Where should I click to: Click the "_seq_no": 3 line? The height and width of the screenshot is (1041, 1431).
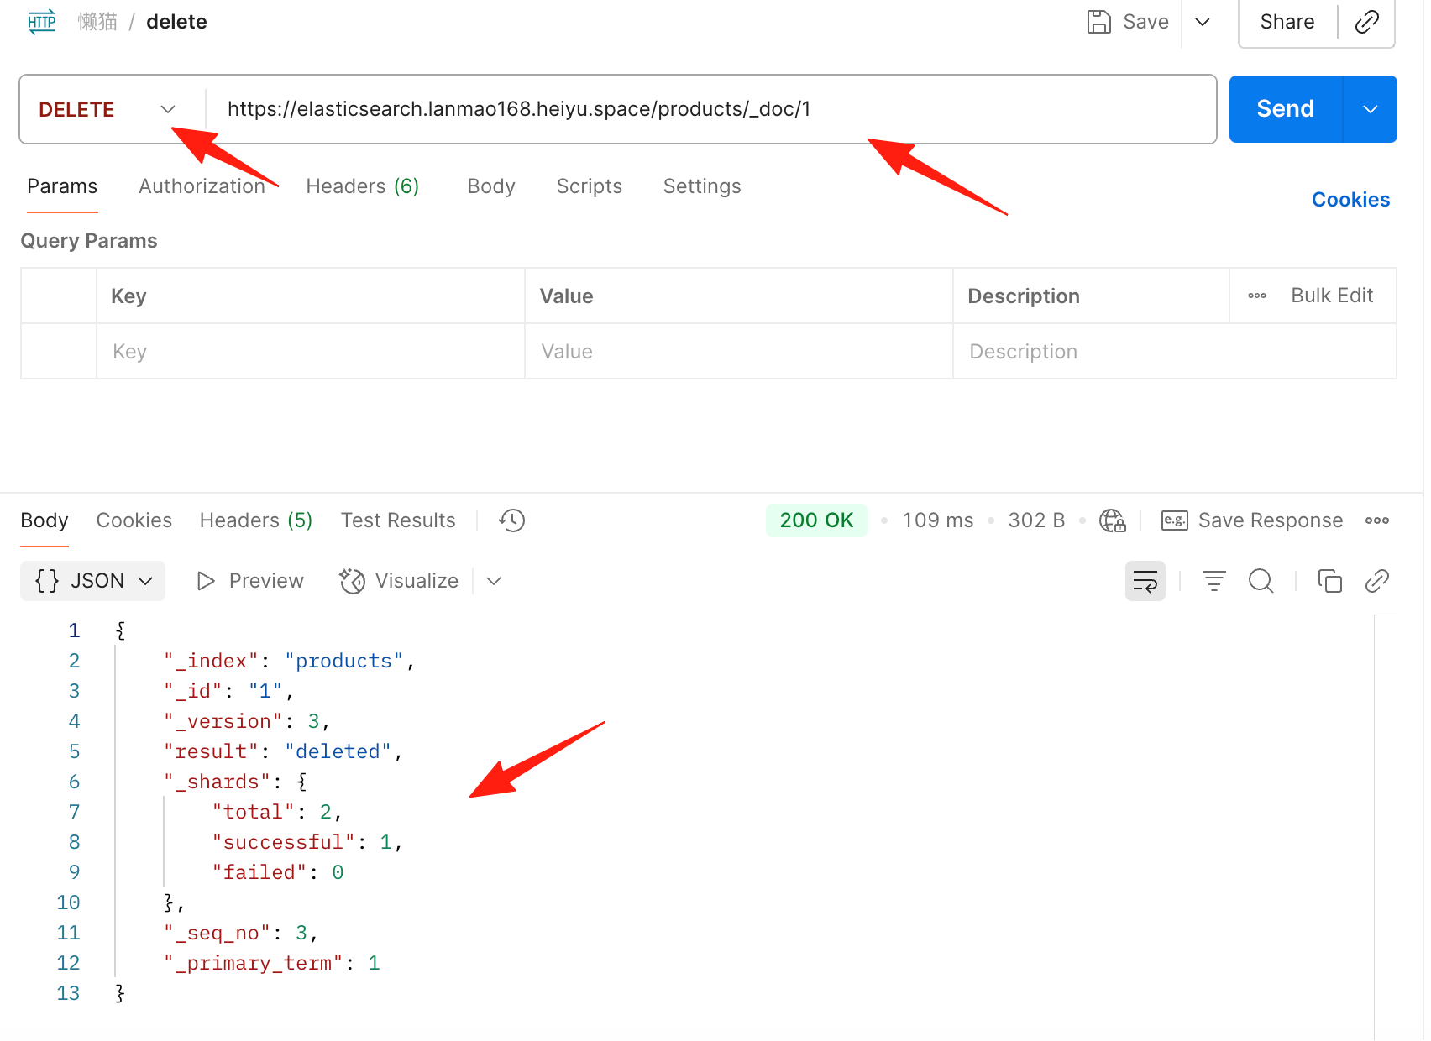pyautogui.click(x=241, y=933)
